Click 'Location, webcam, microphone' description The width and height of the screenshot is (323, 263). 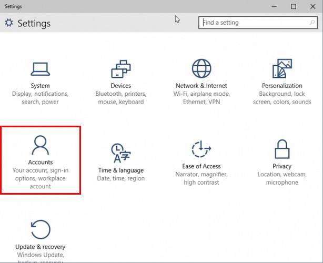[282, 178]
